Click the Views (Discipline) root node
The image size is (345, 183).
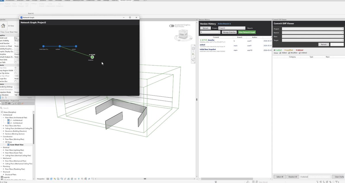tap(10, 112)
